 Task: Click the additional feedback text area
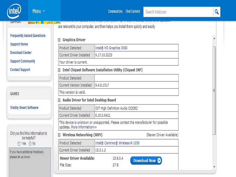click(x=29, y=162)
